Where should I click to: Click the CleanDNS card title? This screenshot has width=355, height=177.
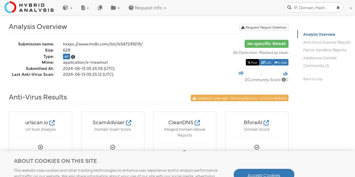(181, 122)
